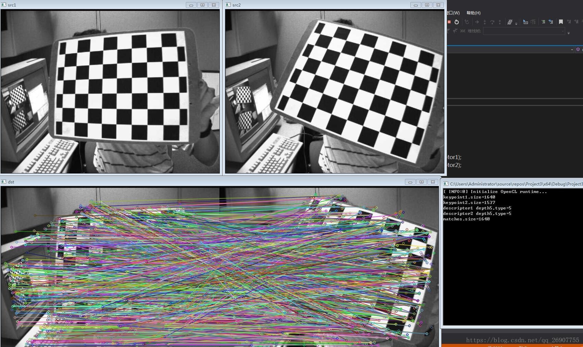This screenshot has width=583, height=347.
Task: Minimize the src2 window
Action: pyautogui.click(x=416, y=5)
